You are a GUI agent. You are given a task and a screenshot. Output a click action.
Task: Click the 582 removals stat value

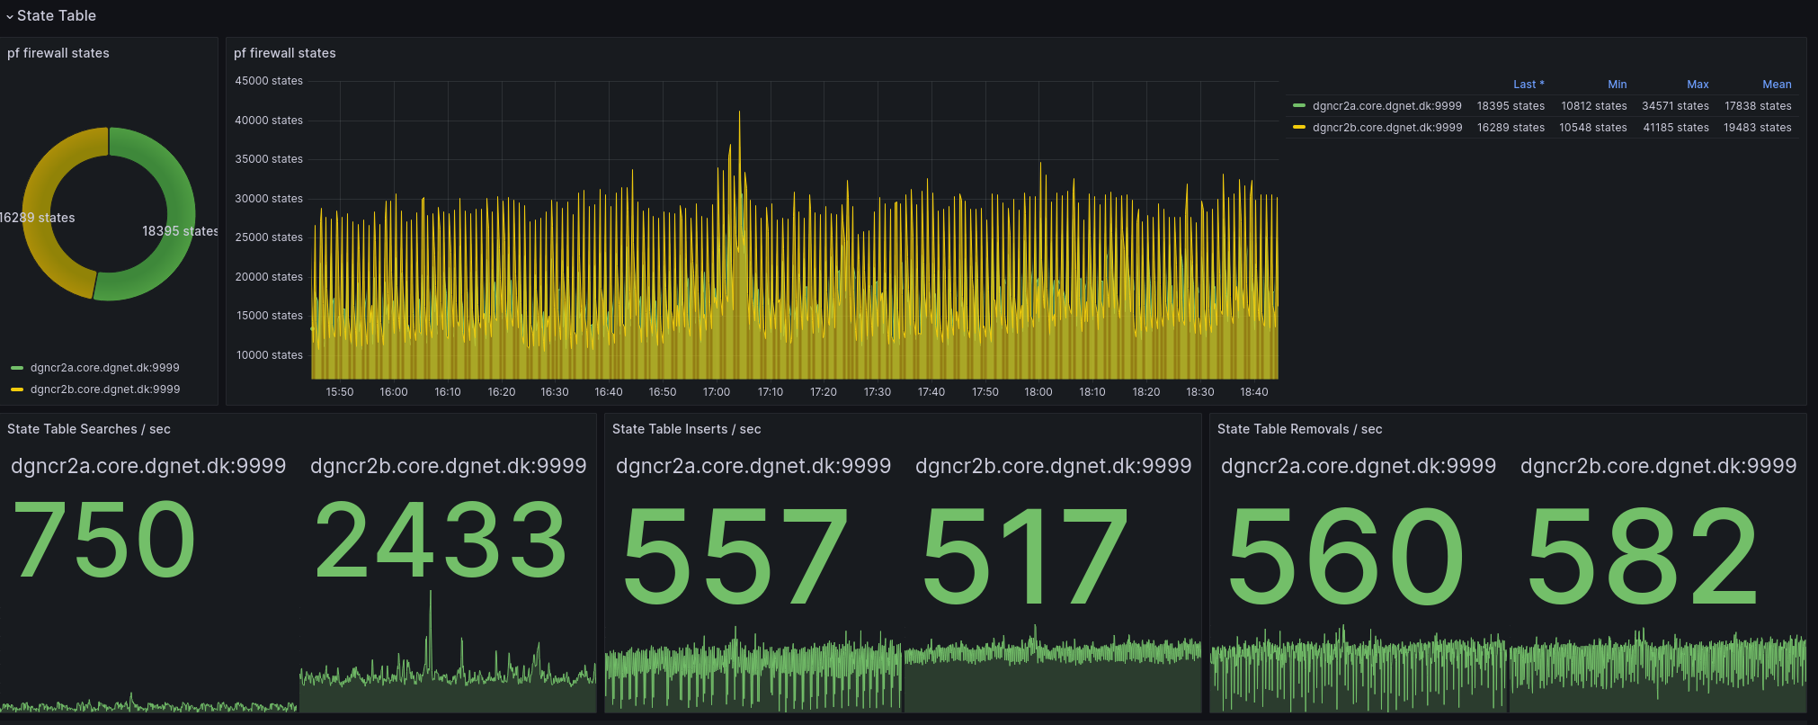pyautogui.click(x=1643, y=555)
